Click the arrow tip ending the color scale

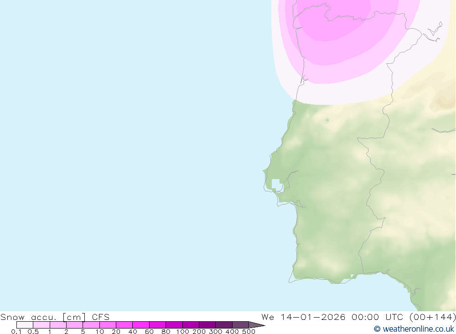(257, 325)
